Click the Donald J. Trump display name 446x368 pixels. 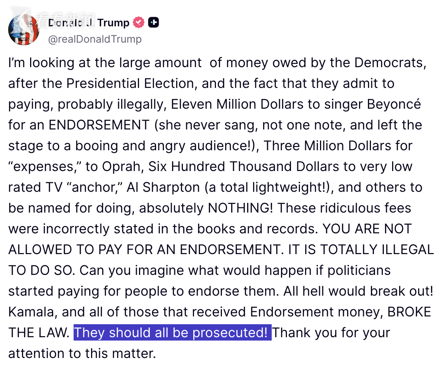click(88, 23)
